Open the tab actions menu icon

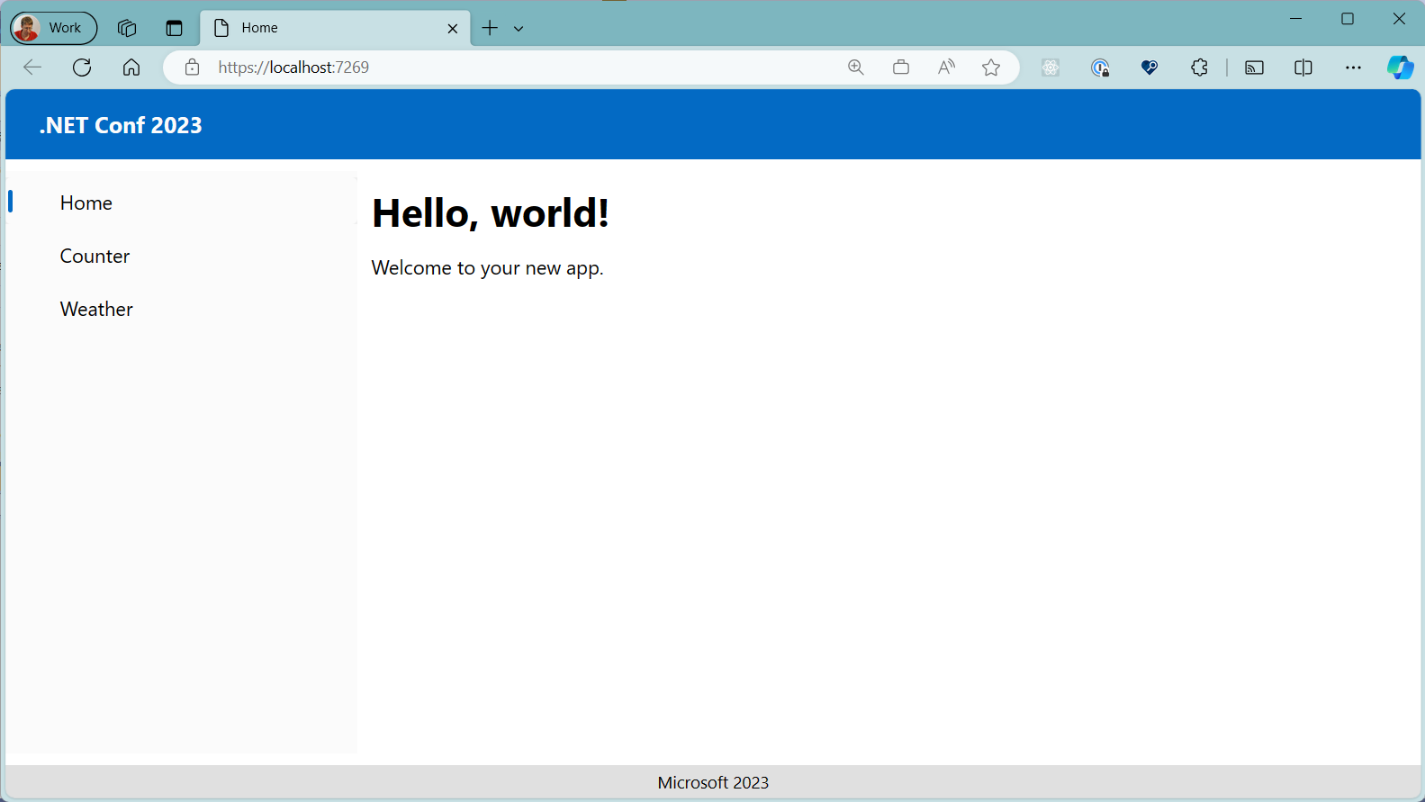point(175,28)
